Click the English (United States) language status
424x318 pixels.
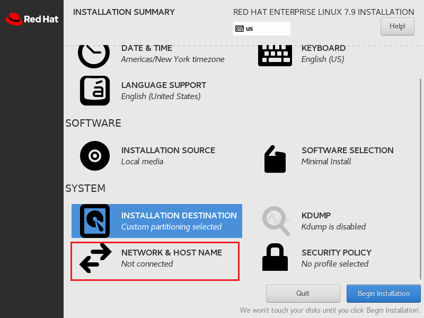[161, 96]
